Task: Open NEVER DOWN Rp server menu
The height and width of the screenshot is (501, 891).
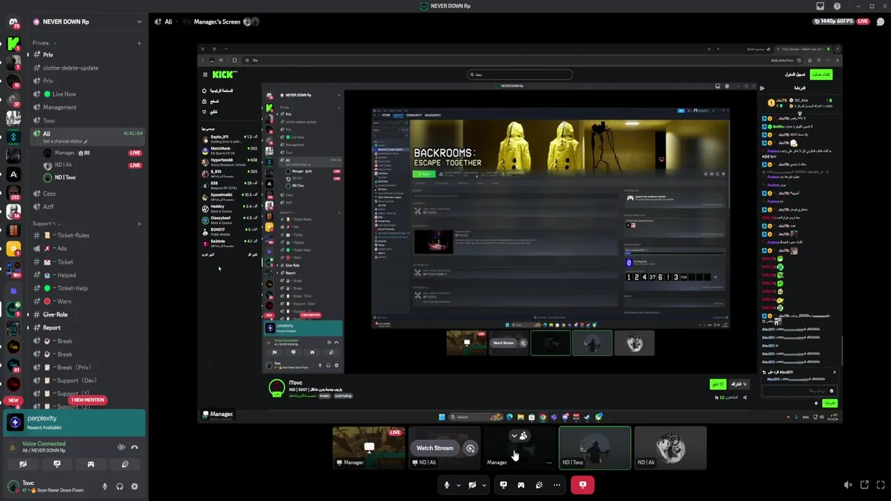Action: 86,22
